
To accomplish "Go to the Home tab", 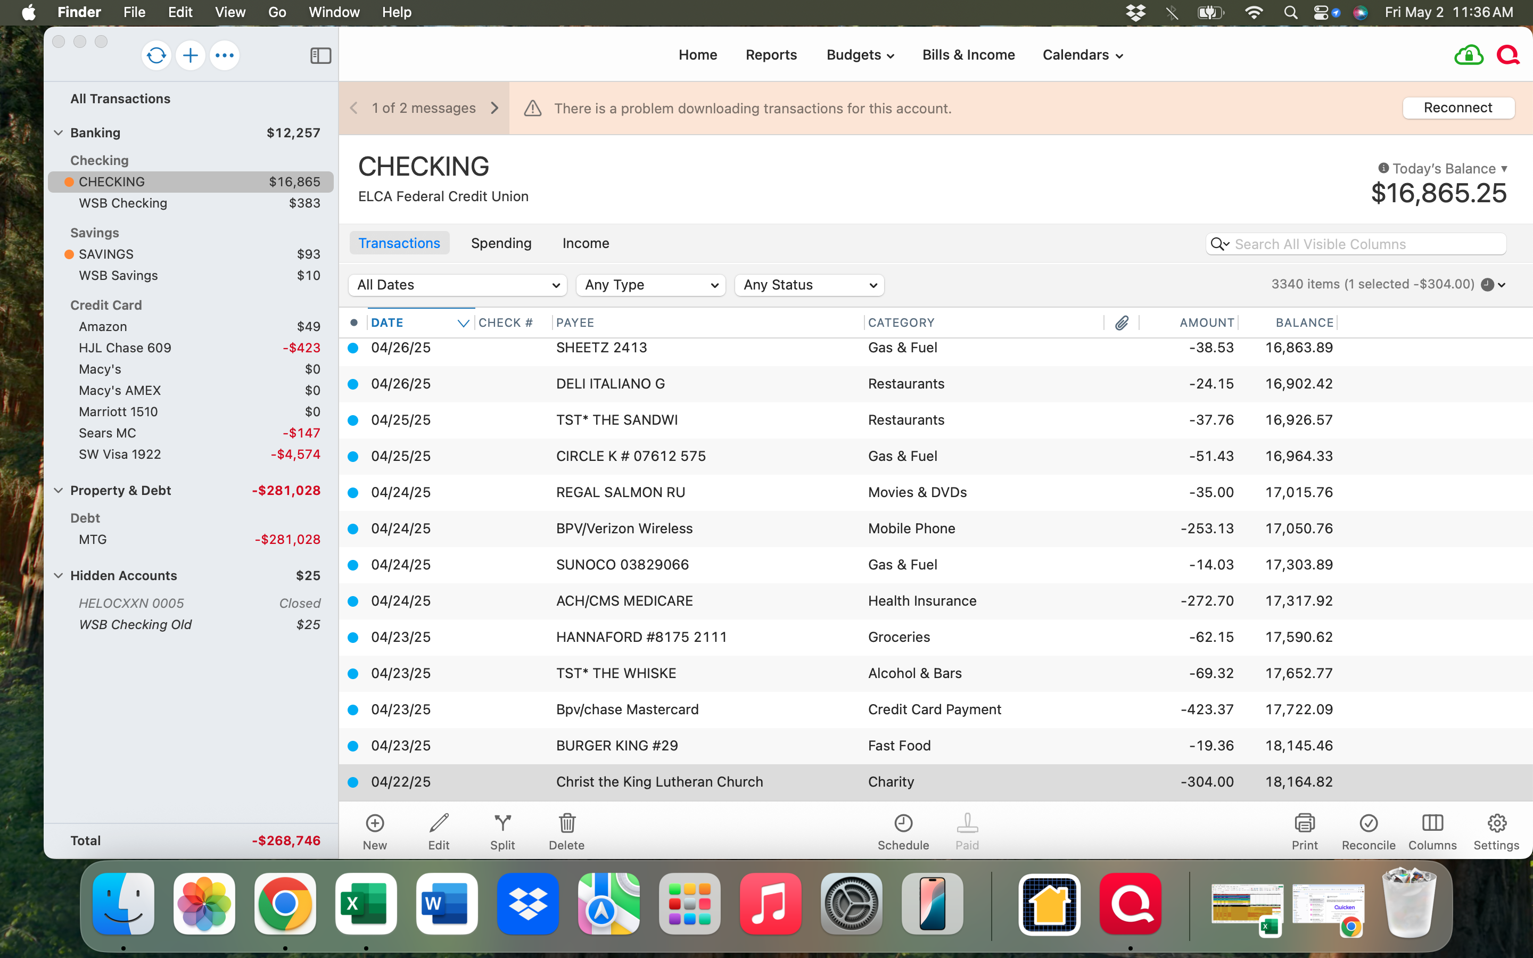I will pos(697,55).
